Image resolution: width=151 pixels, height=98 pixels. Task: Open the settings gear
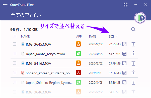[125, 5]
